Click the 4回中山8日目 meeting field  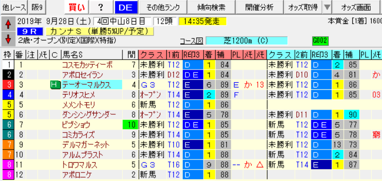pos(122,22)
